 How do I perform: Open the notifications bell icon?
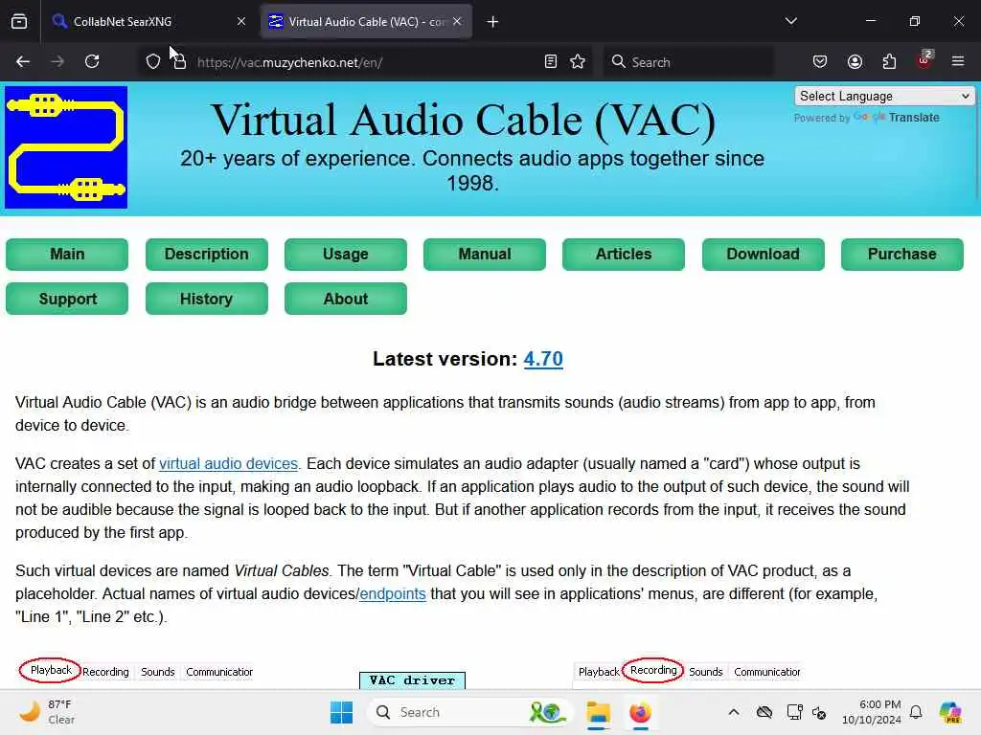(x=916, y=712)
